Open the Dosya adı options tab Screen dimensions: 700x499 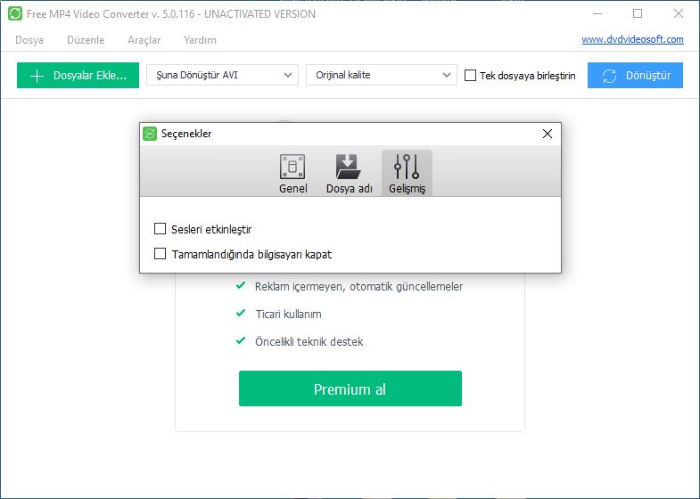tap(349, 174)
